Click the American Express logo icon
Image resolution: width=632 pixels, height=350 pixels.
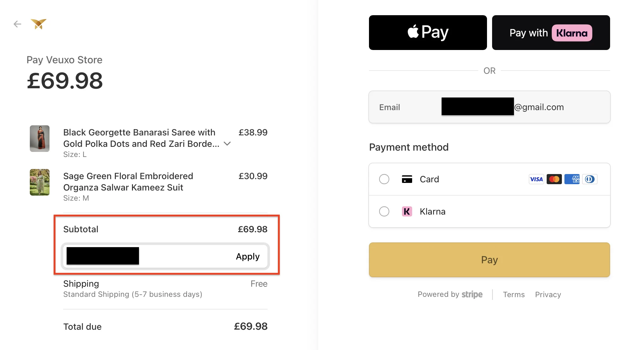coord(572,179)
